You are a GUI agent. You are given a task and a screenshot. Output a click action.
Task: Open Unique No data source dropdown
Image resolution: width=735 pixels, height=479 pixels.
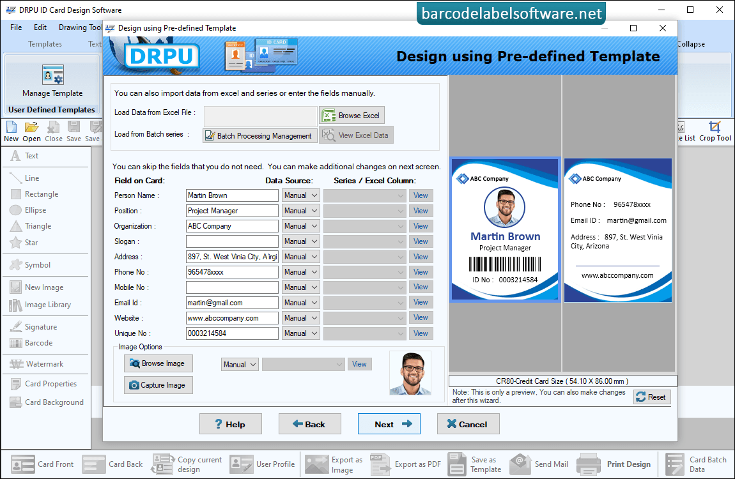tap(300, 333)
